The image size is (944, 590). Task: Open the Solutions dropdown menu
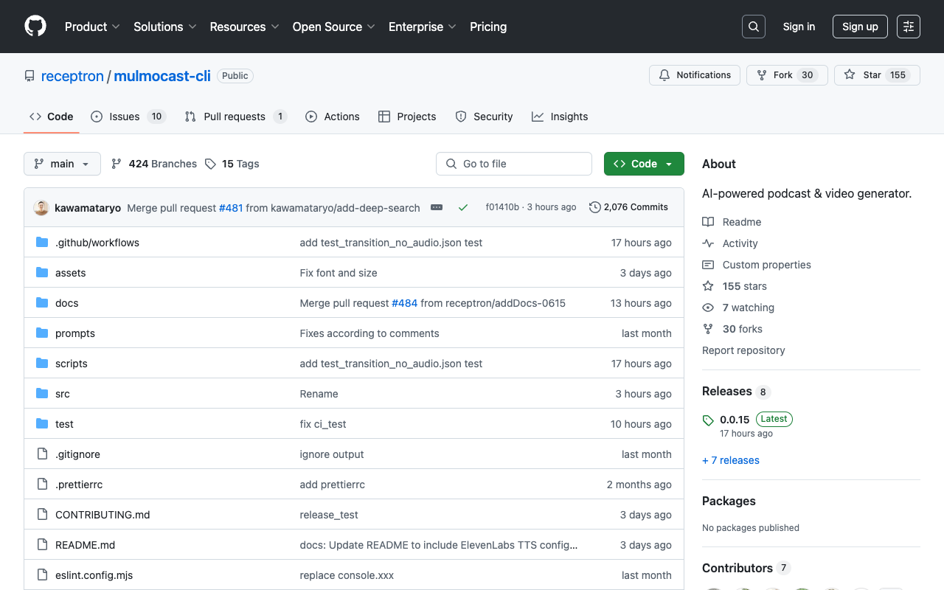click(x=165, y=27)
